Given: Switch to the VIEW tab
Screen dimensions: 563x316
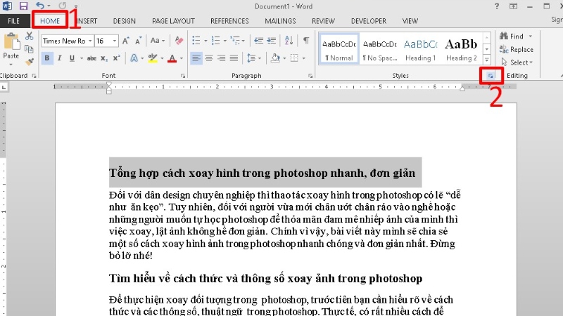Looking at the screenshot, I should (x=410, y=21).
